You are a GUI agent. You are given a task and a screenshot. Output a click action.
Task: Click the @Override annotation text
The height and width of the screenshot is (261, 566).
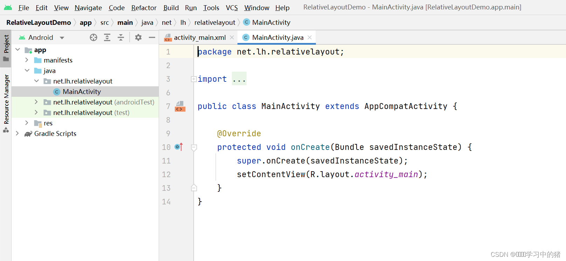(239, 133)
